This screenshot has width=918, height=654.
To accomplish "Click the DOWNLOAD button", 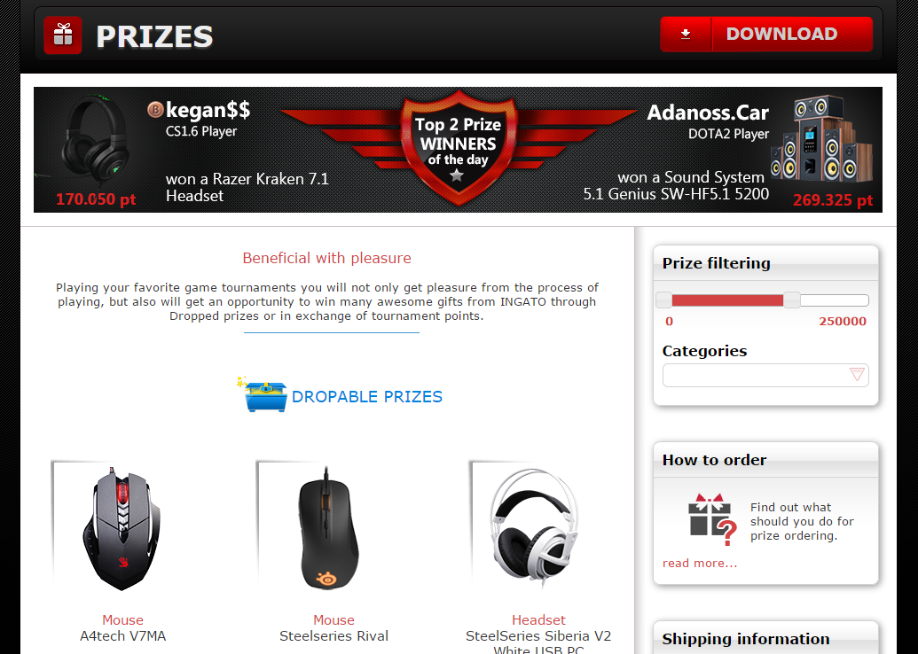I will tap(766, 34).
